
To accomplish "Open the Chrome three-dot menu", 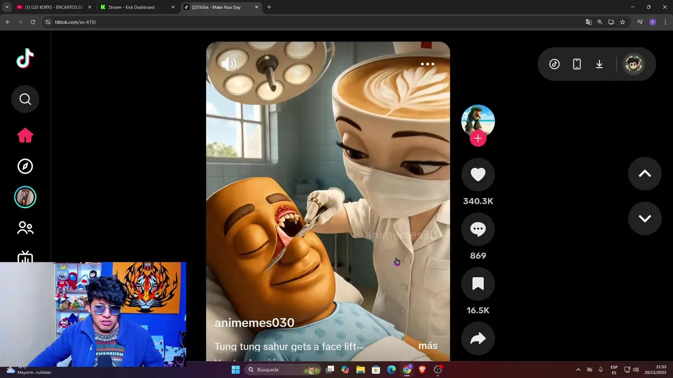I will (665, 22).
